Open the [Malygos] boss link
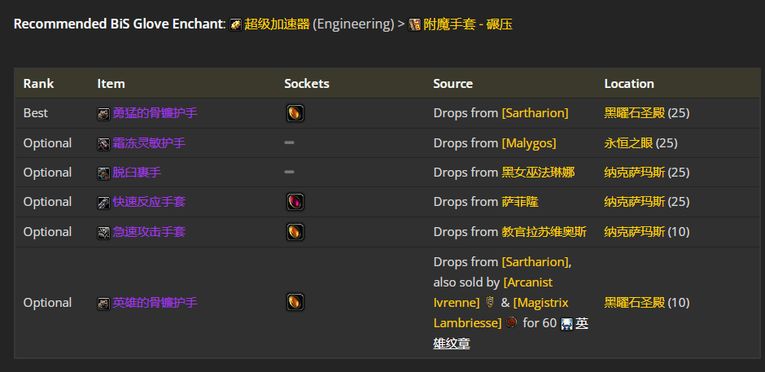Viewport: 765px width, 372px height. (x=529, y=143)
